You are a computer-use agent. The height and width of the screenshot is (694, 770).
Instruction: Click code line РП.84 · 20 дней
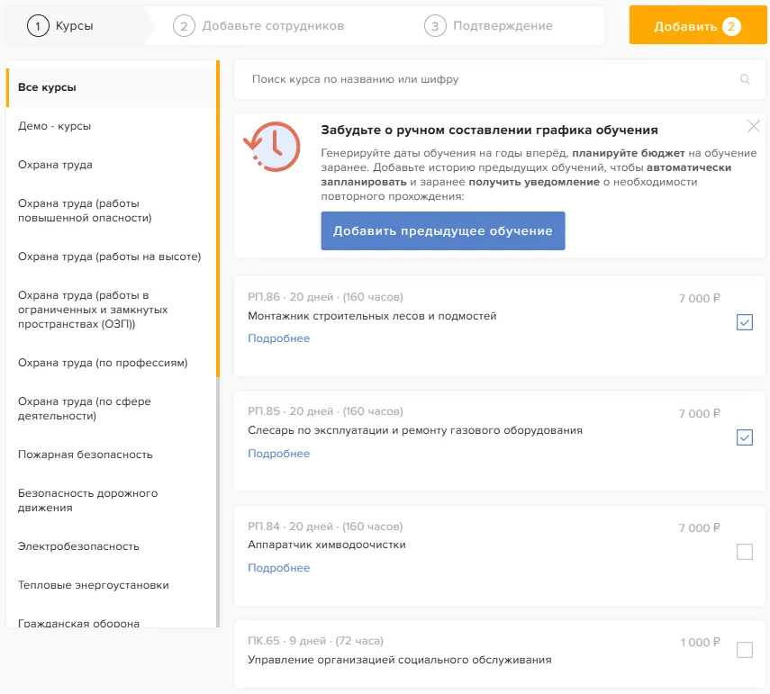[325, 527]
